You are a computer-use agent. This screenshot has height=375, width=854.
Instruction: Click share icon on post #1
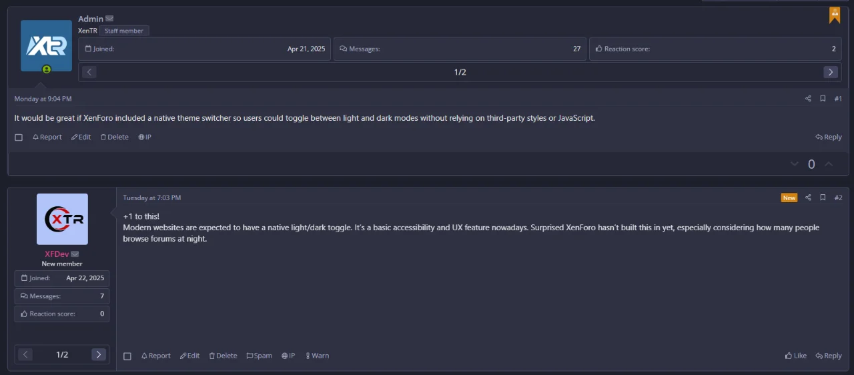pyautogui.click(x=808, y=99)
